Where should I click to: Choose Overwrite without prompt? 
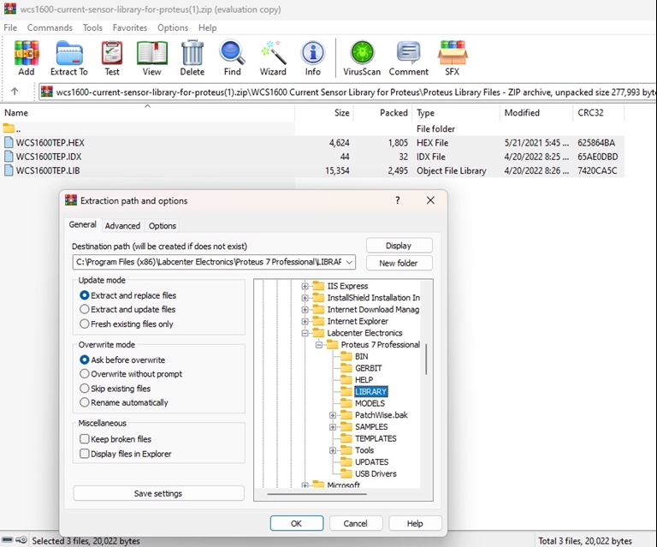[x=85, y=374]
